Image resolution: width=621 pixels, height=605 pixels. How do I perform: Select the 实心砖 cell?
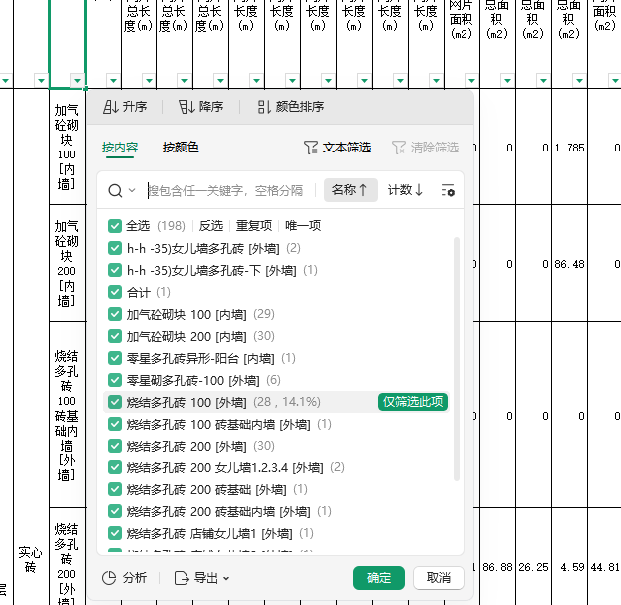point(31,560)
